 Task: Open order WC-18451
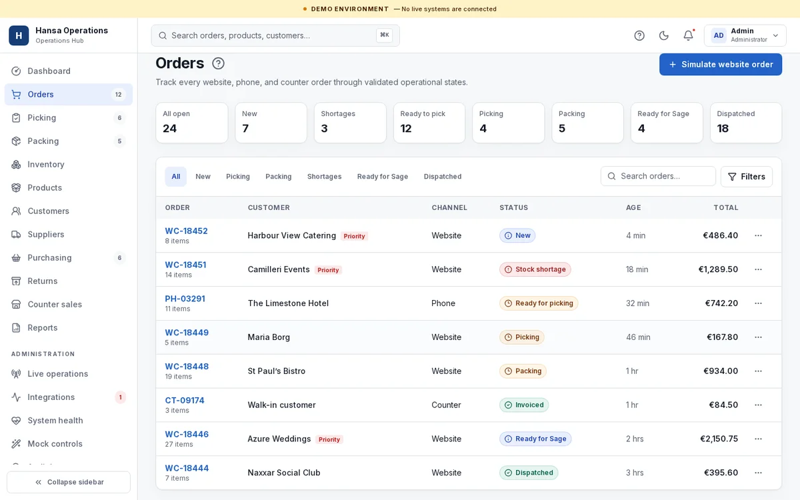(x=186, y=265)
